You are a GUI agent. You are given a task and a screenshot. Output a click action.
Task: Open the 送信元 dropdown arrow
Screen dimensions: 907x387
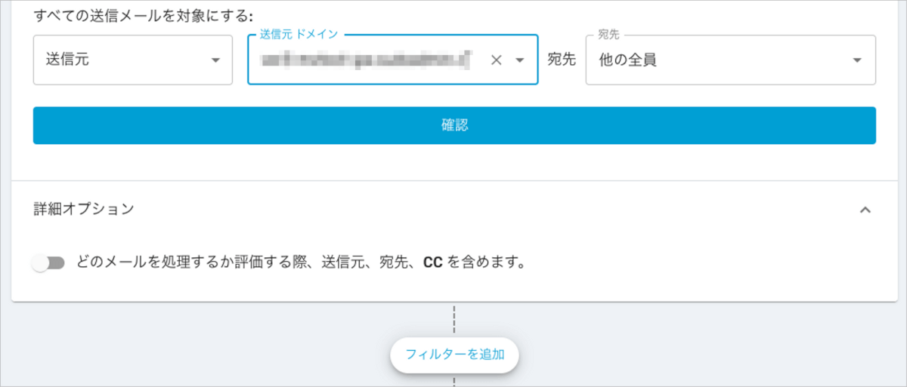(x=215, y=60)
